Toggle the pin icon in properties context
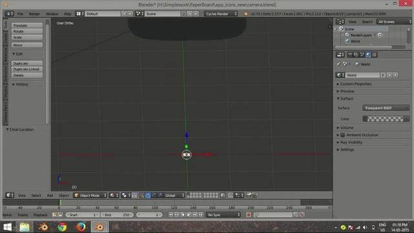Viewport: 414px width, 233px height. point(338,64)
